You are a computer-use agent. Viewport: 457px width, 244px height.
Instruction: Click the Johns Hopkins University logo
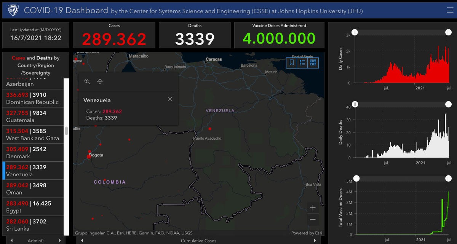13,10
